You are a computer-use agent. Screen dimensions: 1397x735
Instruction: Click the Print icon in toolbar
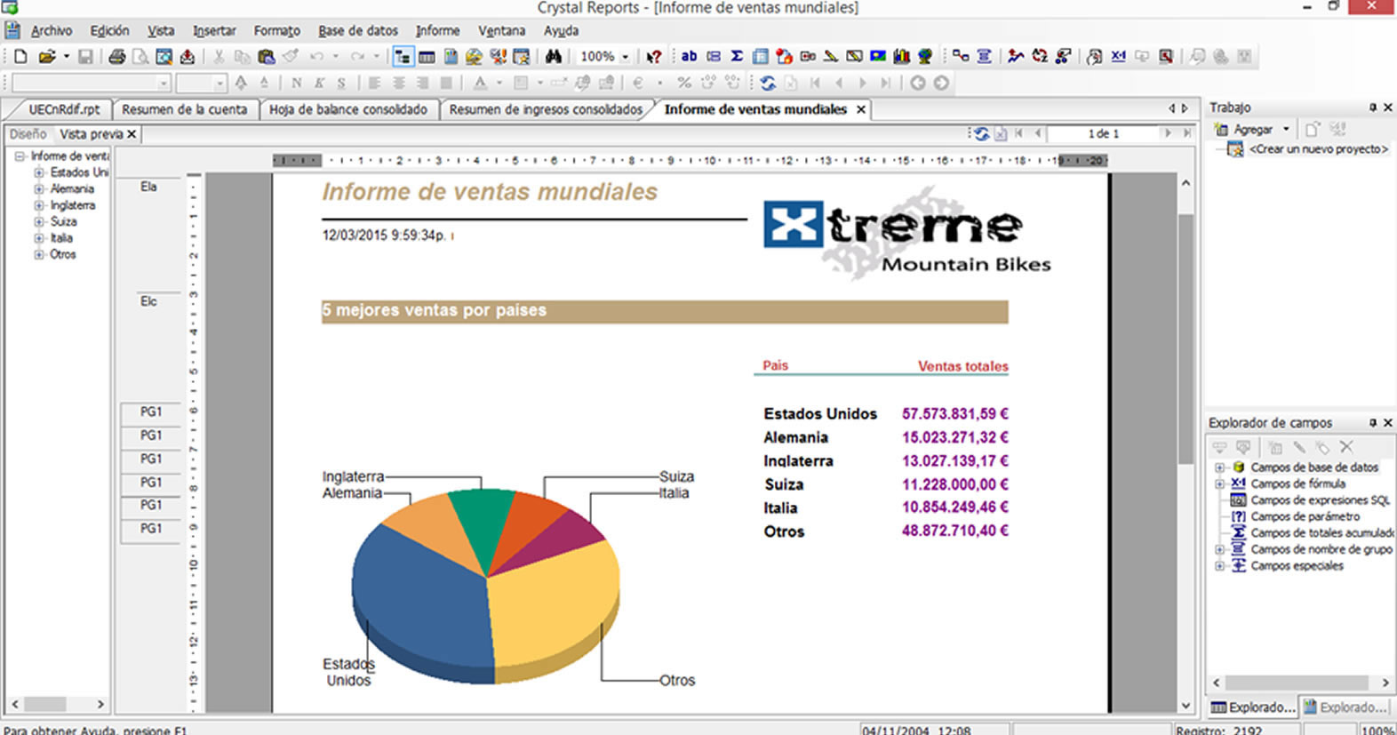[x=116, y=56]
